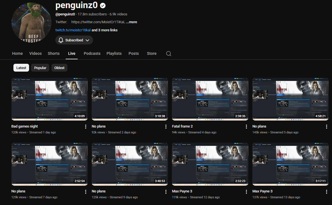
Task: Open the Store tab
Action: pos(151,53)
